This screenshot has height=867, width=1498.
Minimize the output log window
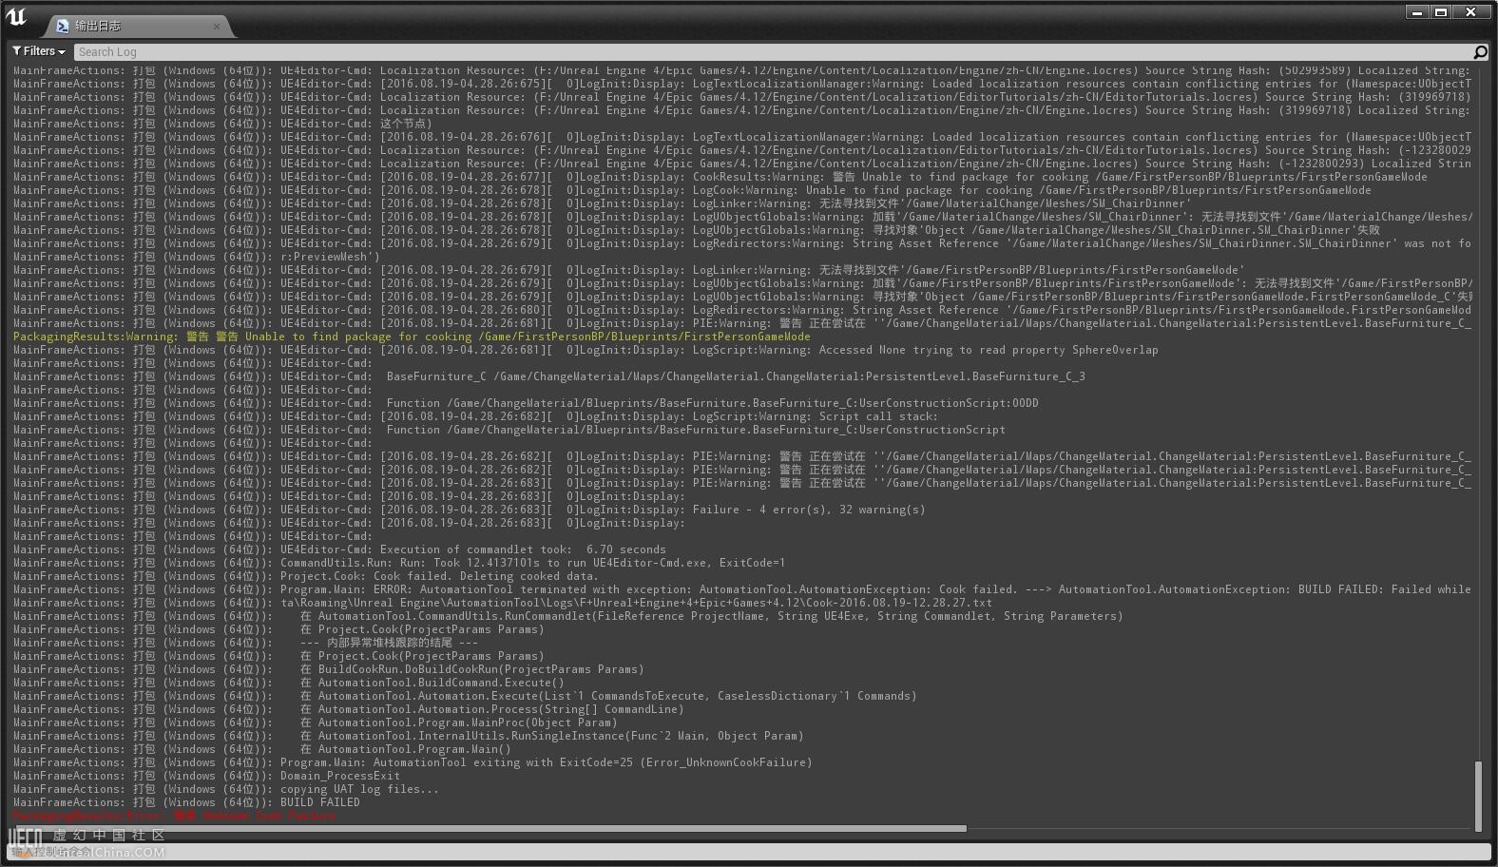[x=1416, y=12]
